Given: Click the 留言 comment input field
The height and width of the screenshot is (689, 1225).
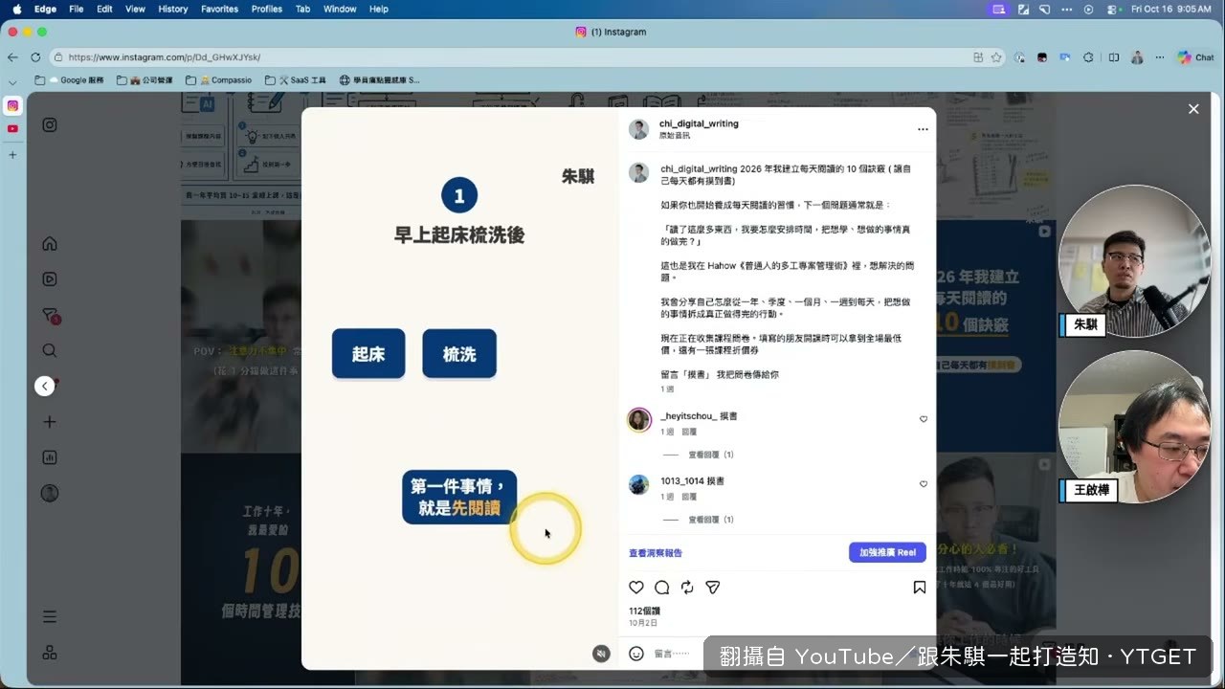Looking at the screenshot, I should 672,654.
